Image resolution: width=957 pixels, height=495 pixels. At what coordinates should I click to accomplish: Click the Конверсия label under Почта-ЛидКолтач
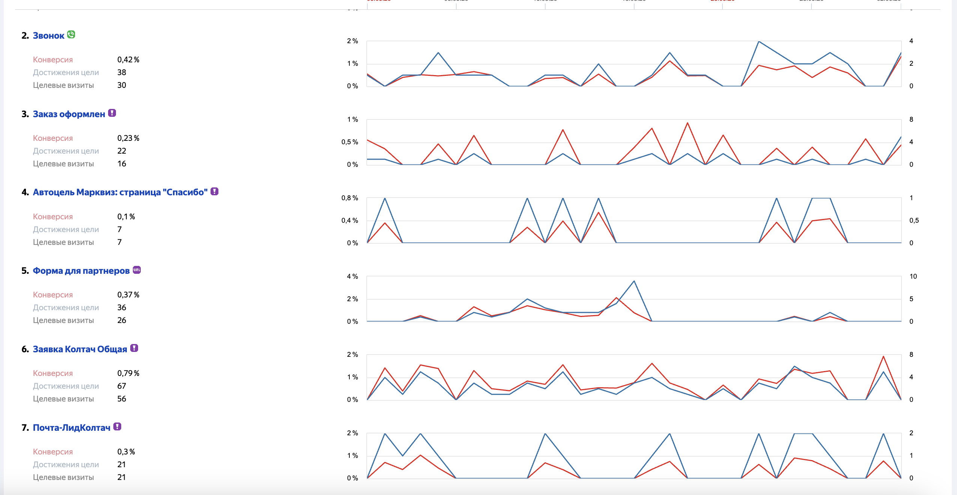point(53,452)
